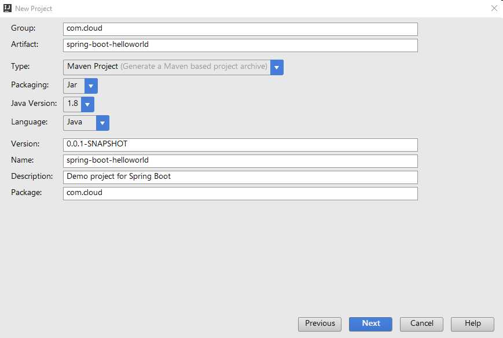Viewport: 503px width, 338px height.
Task: Focus the Description field
Action: [x=240, y=177]
